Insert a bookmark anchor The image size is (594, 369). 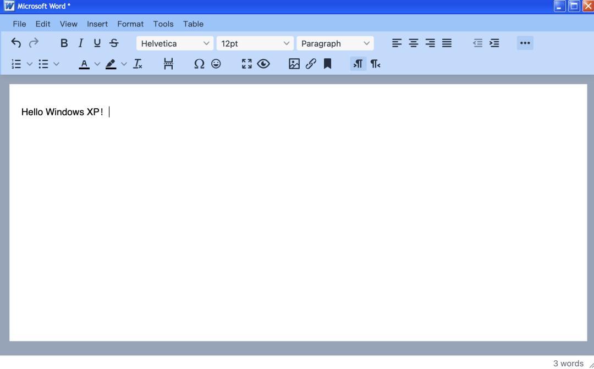tap(328, 64)
